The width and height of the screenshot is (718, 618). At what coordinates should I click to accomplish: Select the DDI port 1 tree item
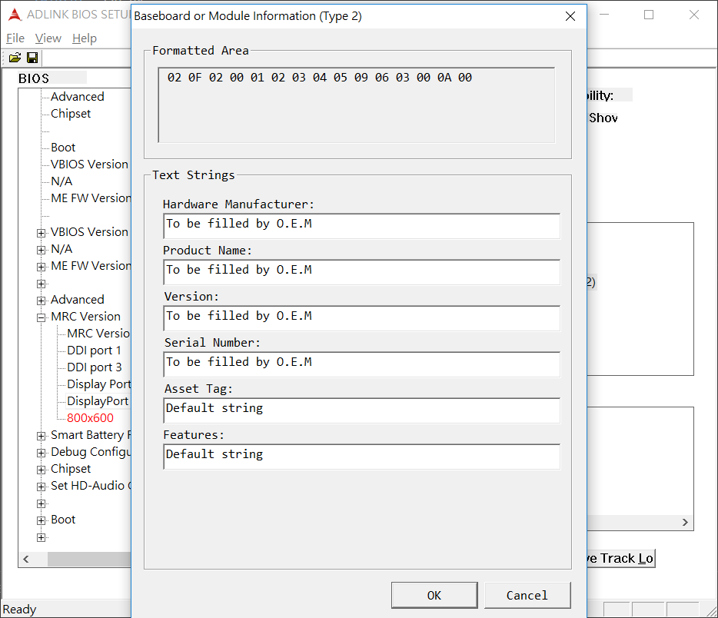[95, 351]
